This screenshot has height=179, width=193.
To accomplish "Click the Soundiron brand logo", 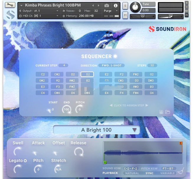I will point(167,29).
